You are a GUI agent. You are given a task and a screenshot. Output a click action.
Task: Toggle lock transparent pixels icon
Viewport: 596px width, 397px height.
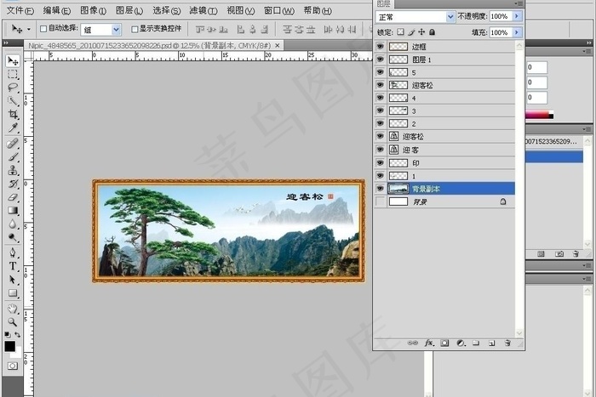401,32
